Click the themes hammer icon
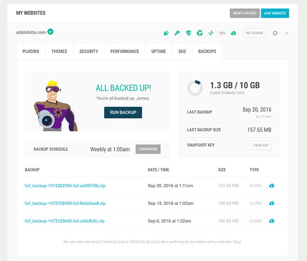Image resolution: width=307 pixels, height=261 pixels. pos(177,33)
